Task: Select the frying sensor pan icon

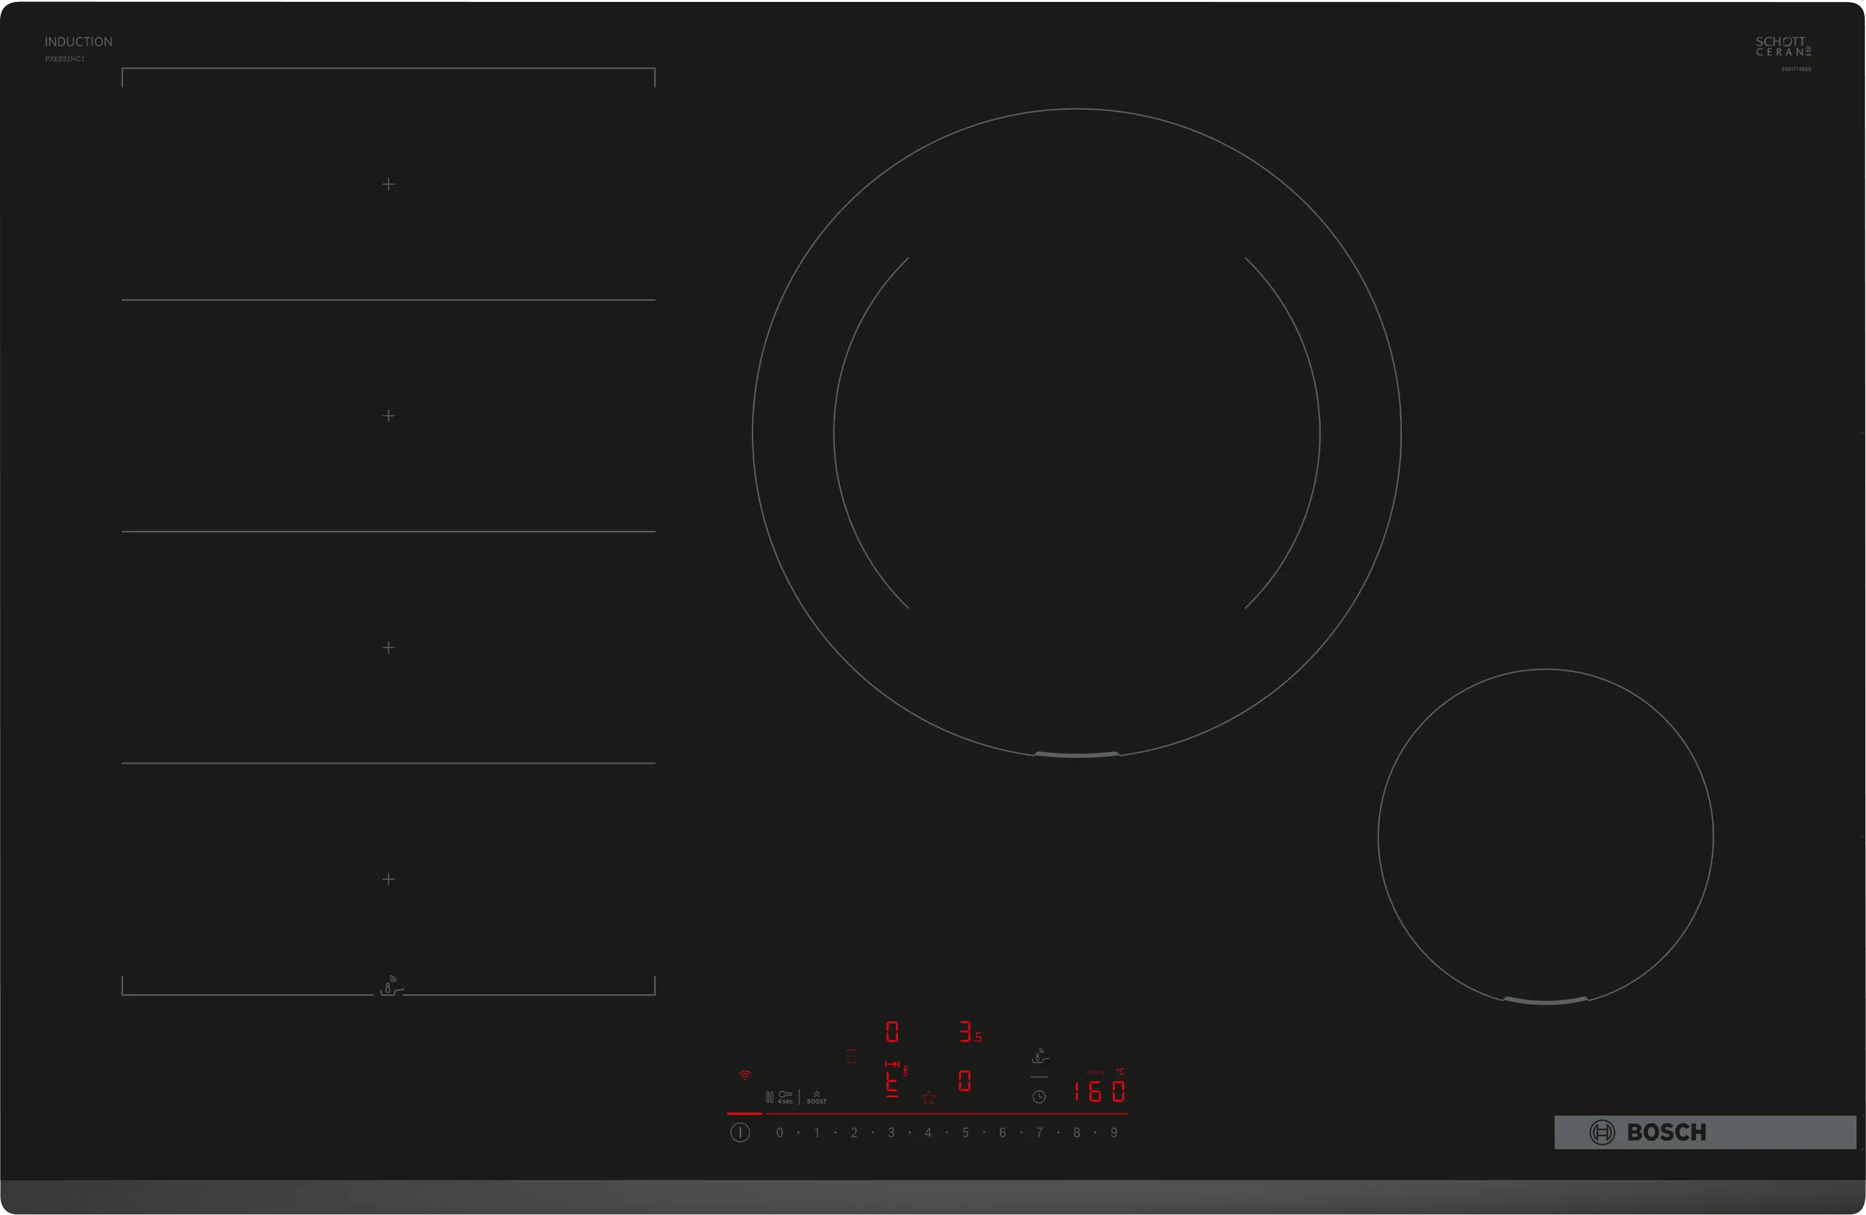Action: coord(1040,1056)
